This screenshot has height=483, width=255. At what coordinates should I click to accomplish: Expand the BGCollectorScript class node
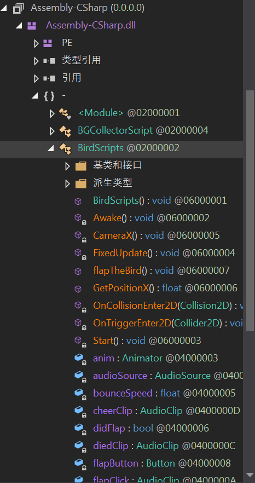click(x=52, y=131)
